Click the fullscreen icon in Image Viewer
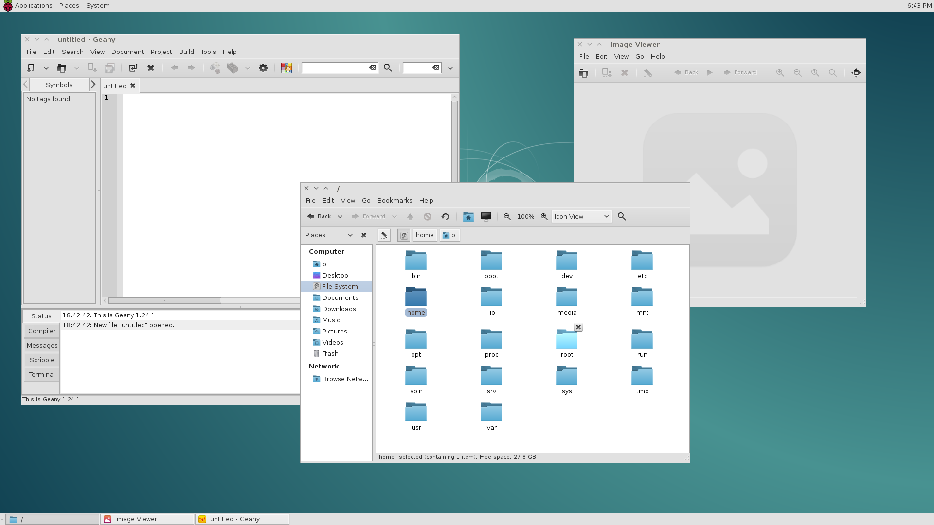Screen dimensions: 934x525 pyautogui.click(x=856, y=73)
